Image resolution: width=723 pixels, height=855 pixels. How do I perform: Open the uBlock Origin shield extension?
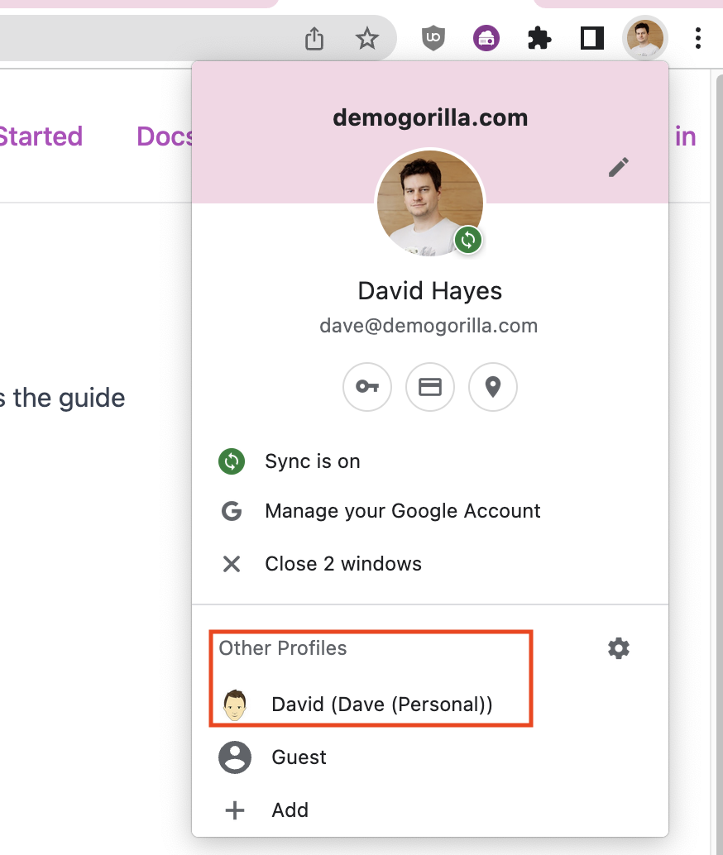[433, 38]
